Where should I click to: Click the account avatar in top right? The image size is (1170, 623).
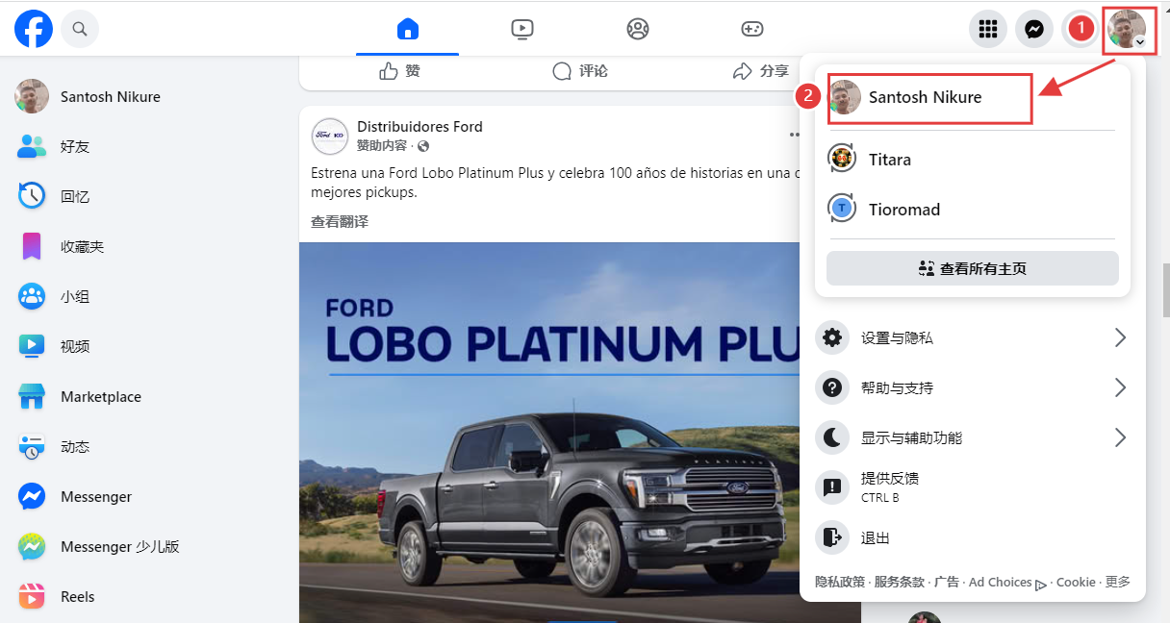click(x=1128, y=29)
